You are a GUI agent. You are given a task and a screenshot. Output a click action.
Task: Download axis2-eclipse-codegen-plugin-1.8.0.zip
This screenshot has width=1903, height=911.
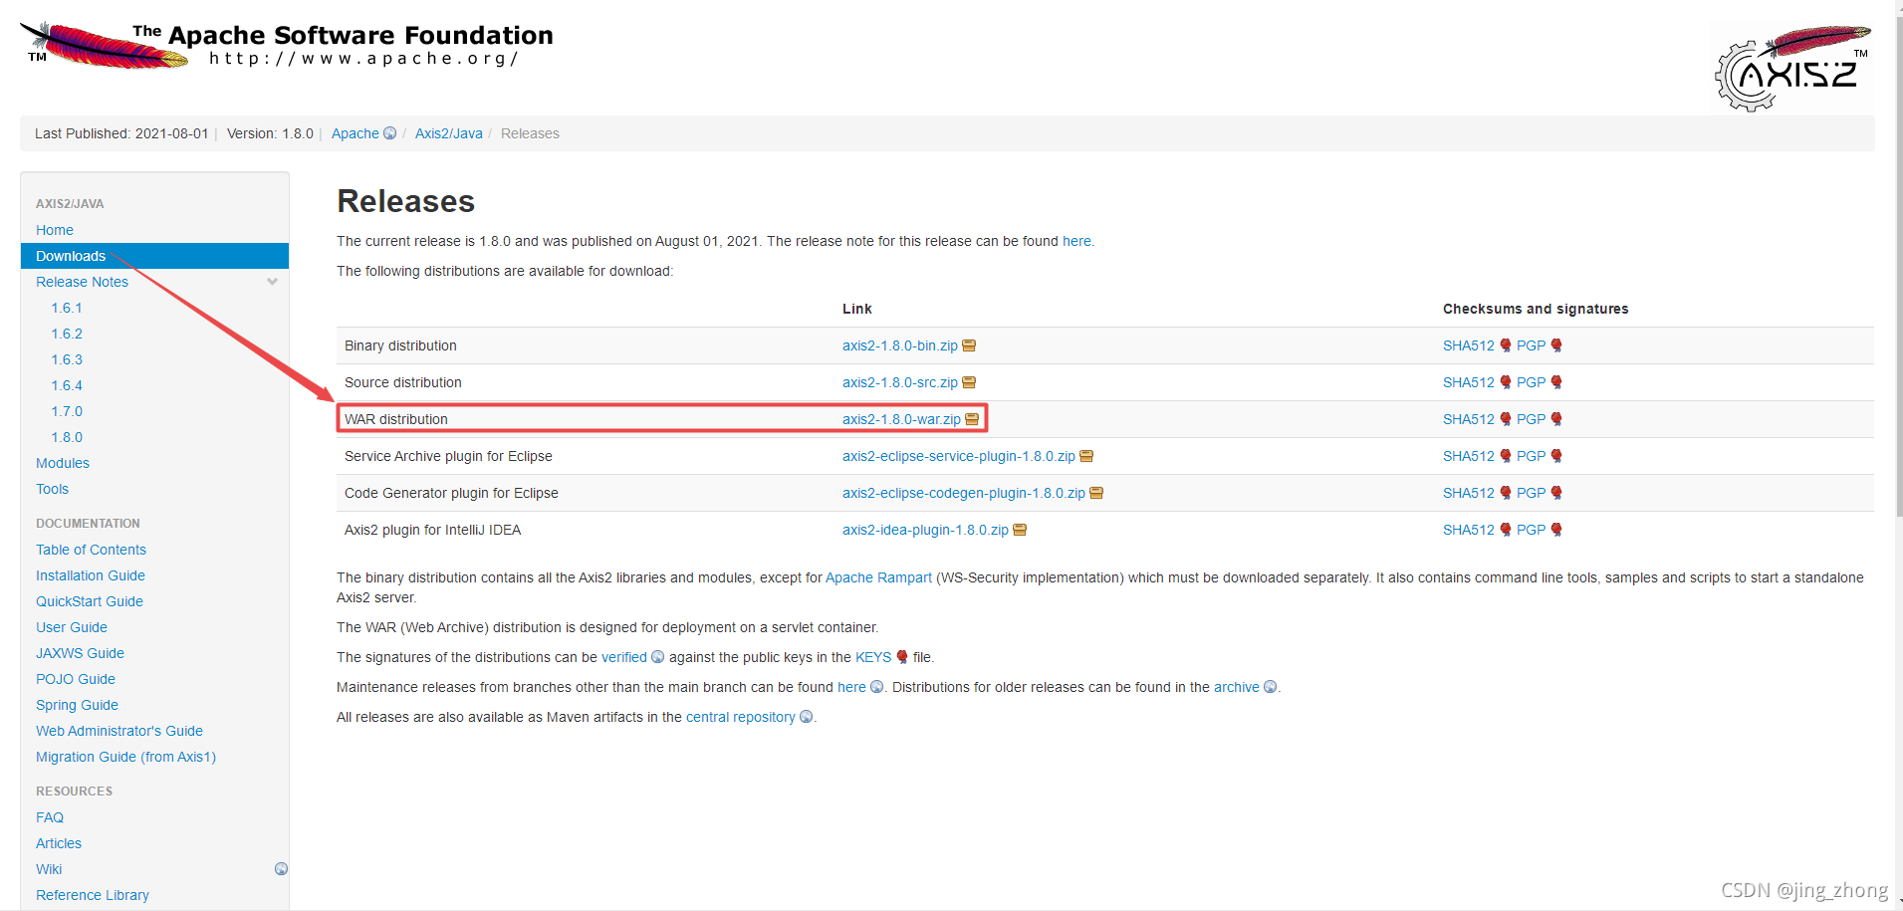coord(964,493)
